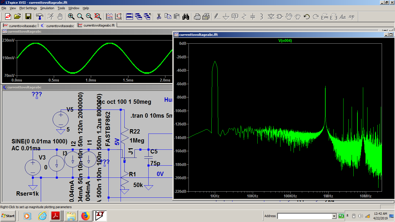Open Control Panel via hammer icon
The image size is (395, 222).
click(40, 16)
